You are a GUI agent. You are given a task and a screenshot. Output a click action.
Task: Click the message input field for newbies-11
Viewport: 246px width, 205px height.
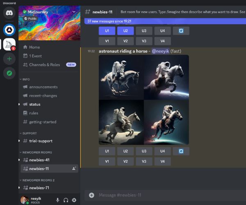(164, 195)
